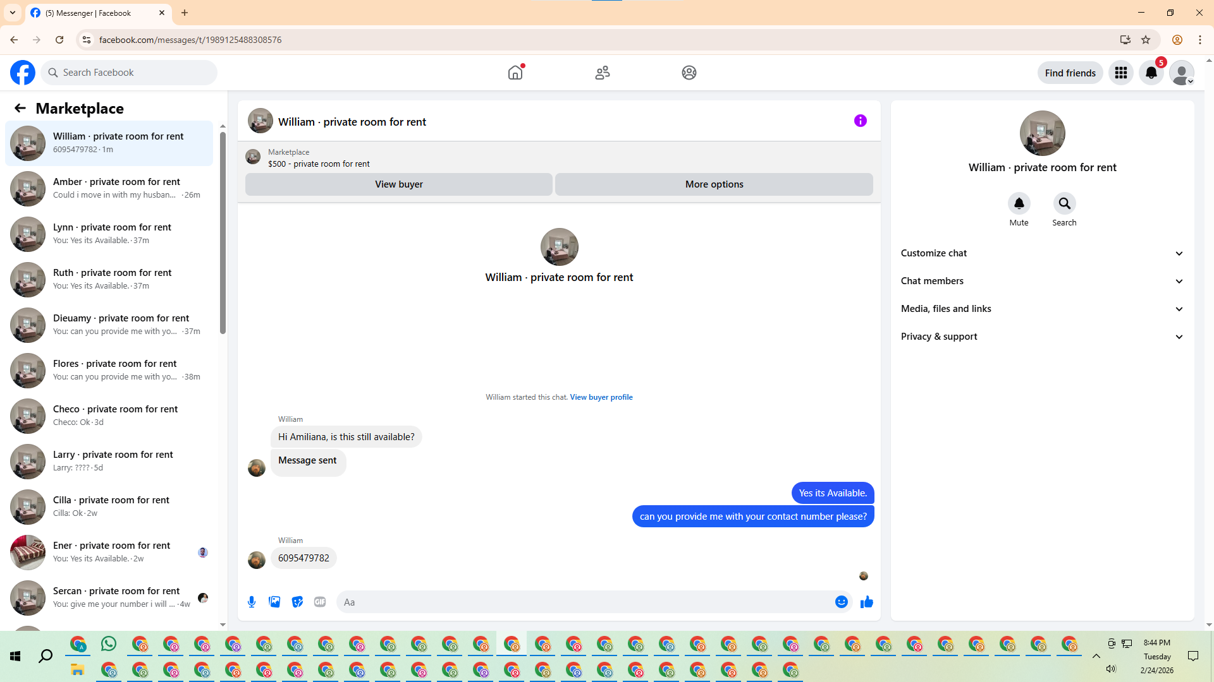1214x682 pixels.
Task: Expand the Customize chat section
Action: click(1041, 253)
